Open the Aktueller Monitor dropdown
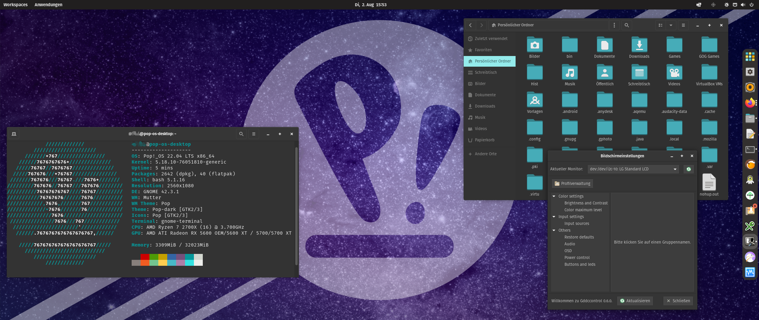The height and width of the screenshot is (320, 759). (x=633, y=169)
